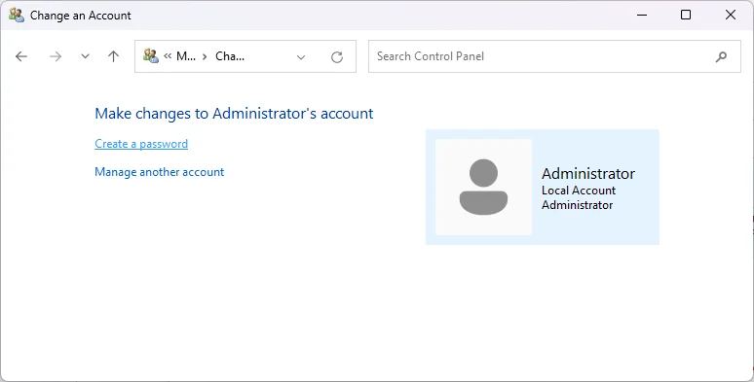Go back using the back arrow

point(21,56)
